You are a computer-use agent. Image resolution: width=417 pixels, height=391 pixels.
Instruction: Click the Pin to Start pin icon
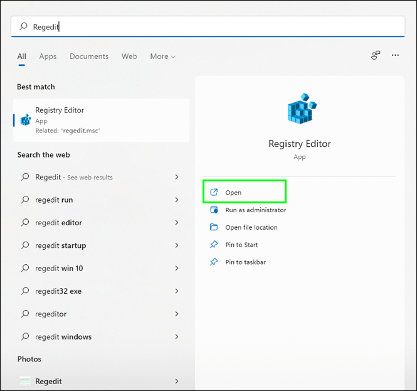tap(214, 244)
